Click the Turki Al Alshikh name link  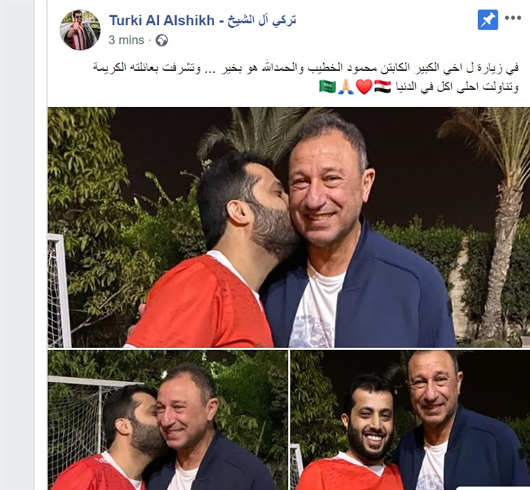tap(161, 21)
